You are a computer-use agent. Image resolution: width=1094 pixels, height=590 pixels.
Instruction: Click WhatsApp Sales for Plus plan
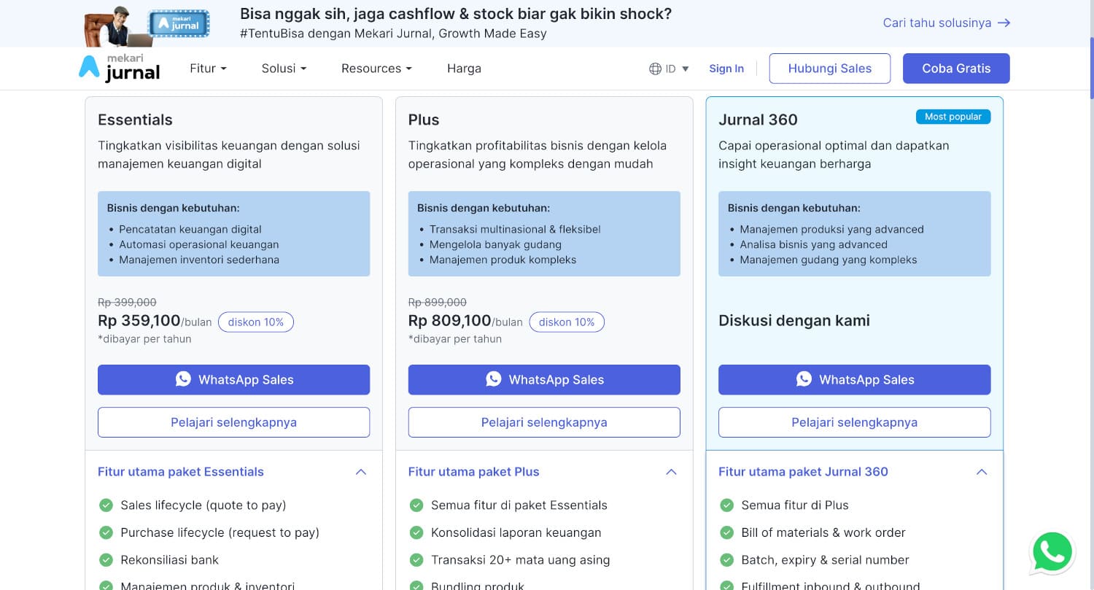[544, 379]
